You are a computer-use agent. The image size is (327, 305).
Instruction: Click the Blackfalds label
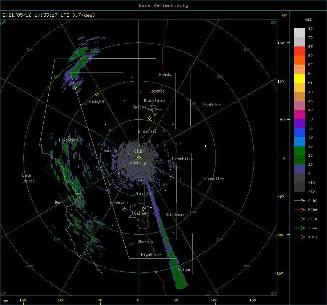click(x=154, y=100)
